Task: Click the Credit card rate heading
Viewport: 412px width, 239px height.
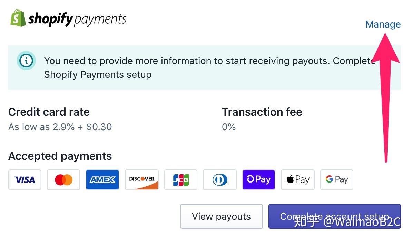Action: pos(49,112)
